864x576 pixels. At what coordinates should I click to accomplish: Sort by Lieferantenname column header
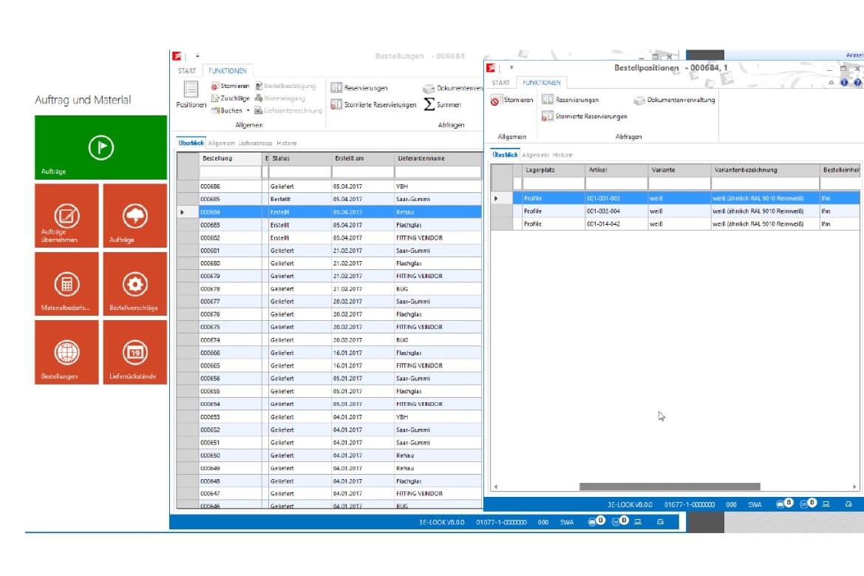coord(438,158)
